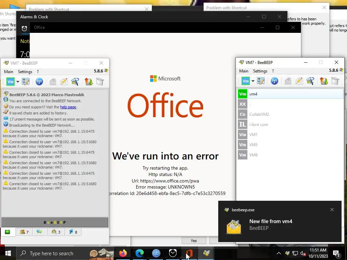Open the 'New file from vm4' notification

click(x=280, y=221)
